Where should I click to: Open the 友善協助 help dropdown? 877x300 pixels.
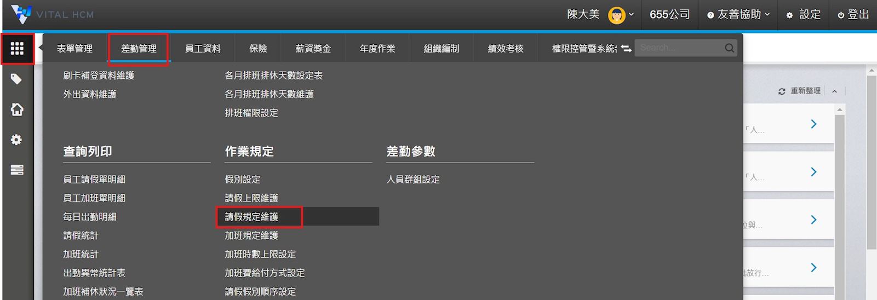[x=738, y=15]
